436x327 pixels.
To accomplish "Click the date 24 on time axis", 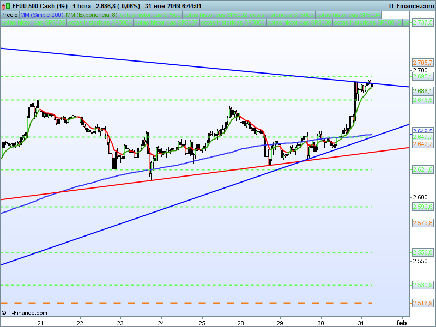I will tap(161, 323).
